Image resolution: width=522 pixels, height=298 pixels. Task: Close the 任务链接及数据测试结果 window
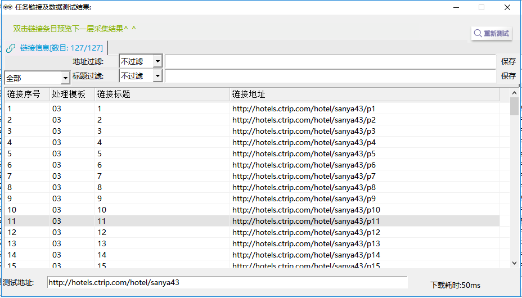[x=507, y=7]
